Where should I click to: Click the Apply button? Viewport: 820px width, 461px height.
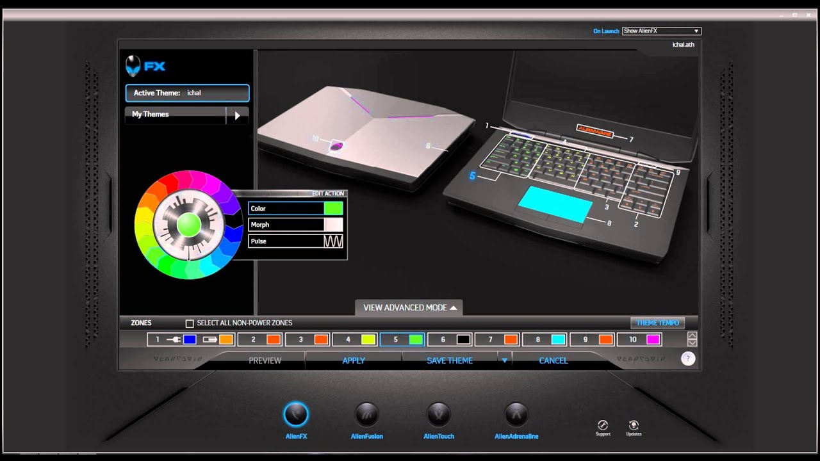pyautogui.click(x=354, y=360)
